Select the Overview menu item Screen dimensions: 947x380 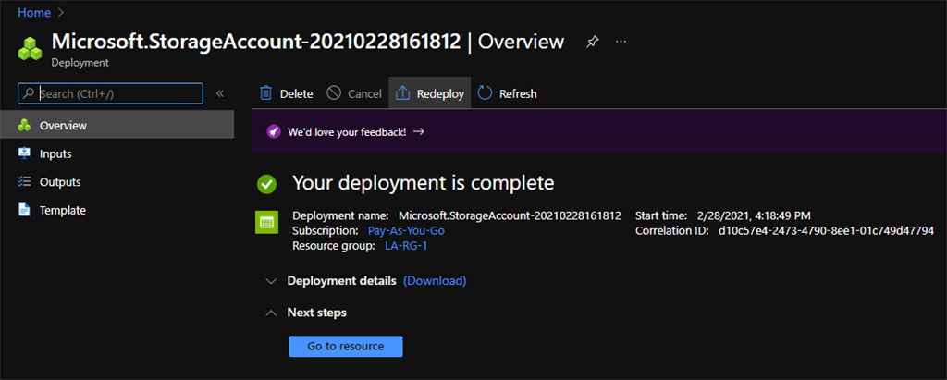click(x=63, y=125)
